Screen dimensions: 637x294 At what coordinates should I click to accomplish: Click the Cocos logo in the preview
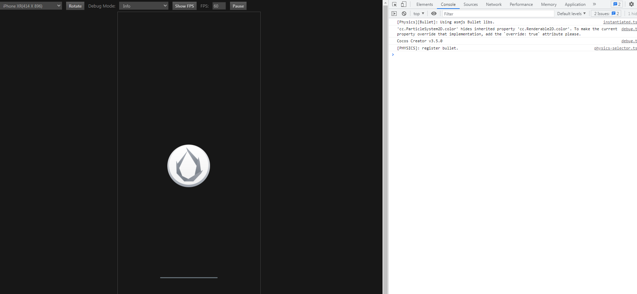(189, 166)
